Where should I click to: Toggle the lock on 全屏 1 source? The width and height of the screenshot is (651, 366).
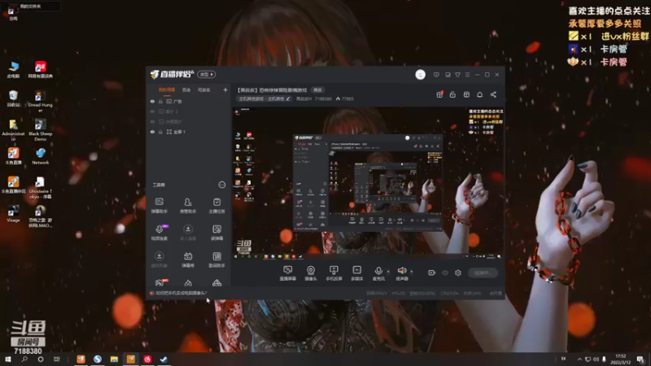point(160,132)
